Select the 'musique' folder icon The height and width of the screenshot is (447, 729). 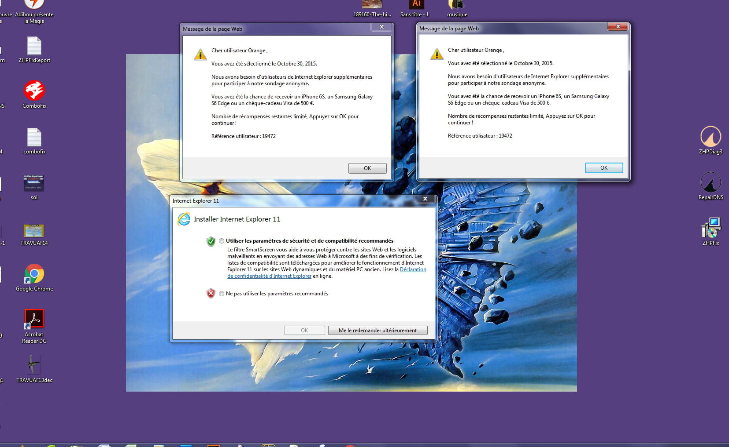457,5
